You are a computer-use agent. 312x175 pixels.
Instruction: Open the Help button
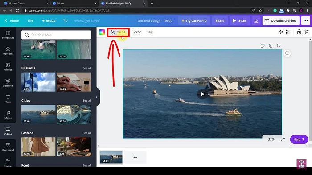click(299, 139)
